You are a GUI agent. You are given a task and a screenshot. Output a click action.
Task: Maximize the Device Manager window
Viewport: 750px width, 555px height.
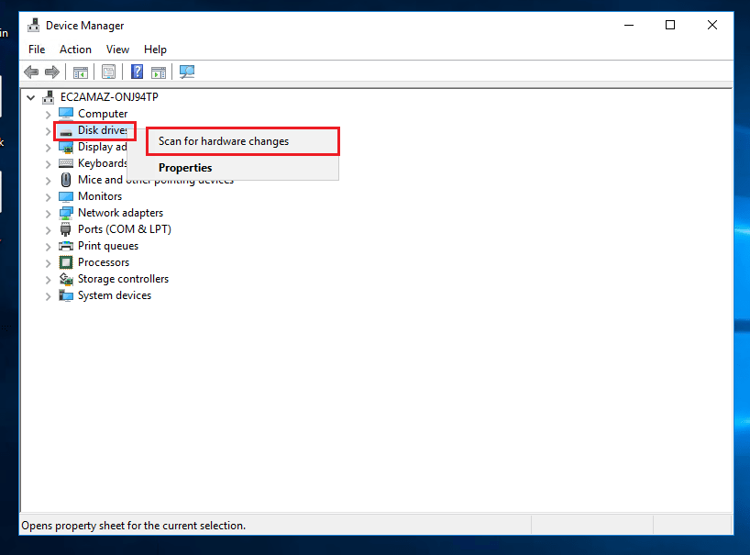pos(670,25)
